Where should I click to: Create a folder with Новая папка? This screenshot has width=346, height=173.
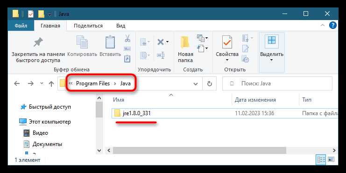(185, 49)
